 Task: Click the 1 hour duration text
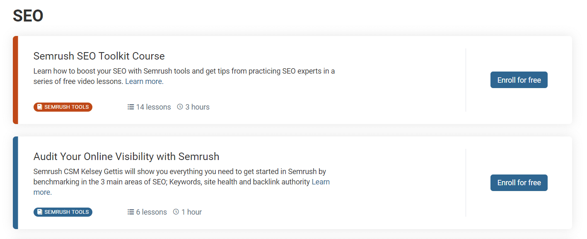191,212
